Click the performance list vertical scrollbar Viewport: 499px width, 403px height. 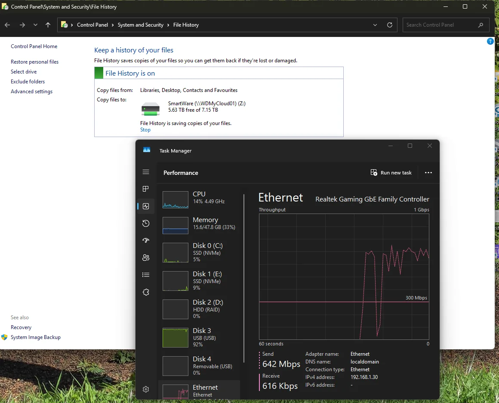(x=244, y=278)
